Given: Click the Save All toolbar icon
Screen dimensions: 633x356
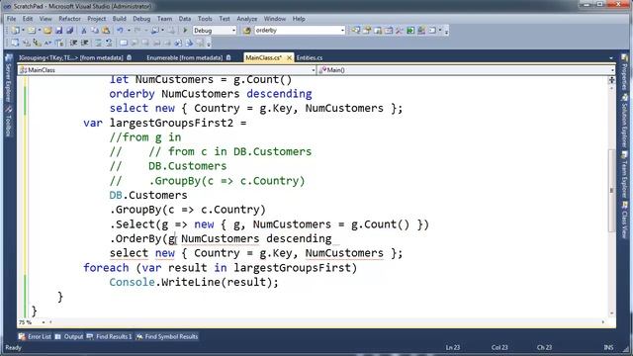Looking at the screenshot, I should click(70, 31).
